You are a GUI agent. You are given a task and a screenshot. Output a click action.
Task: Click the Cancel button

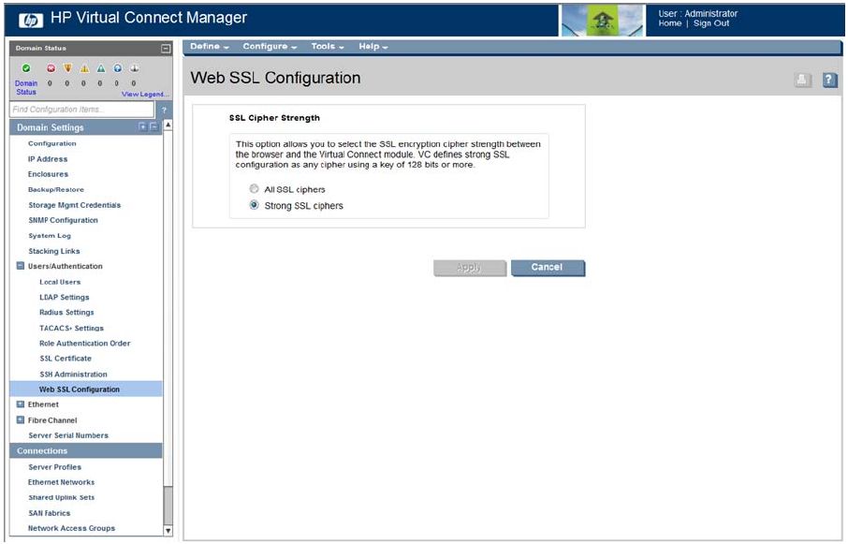[x=548, y=268]
